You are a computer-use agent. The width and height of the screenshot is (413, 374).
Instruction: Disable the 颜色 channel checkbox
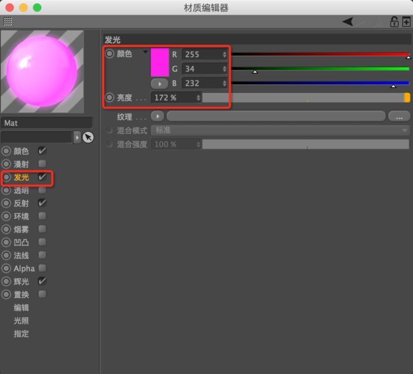click(x=42, y=151)
